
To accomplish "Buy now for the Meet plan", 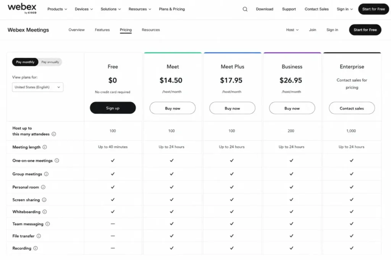I will 173,108.
